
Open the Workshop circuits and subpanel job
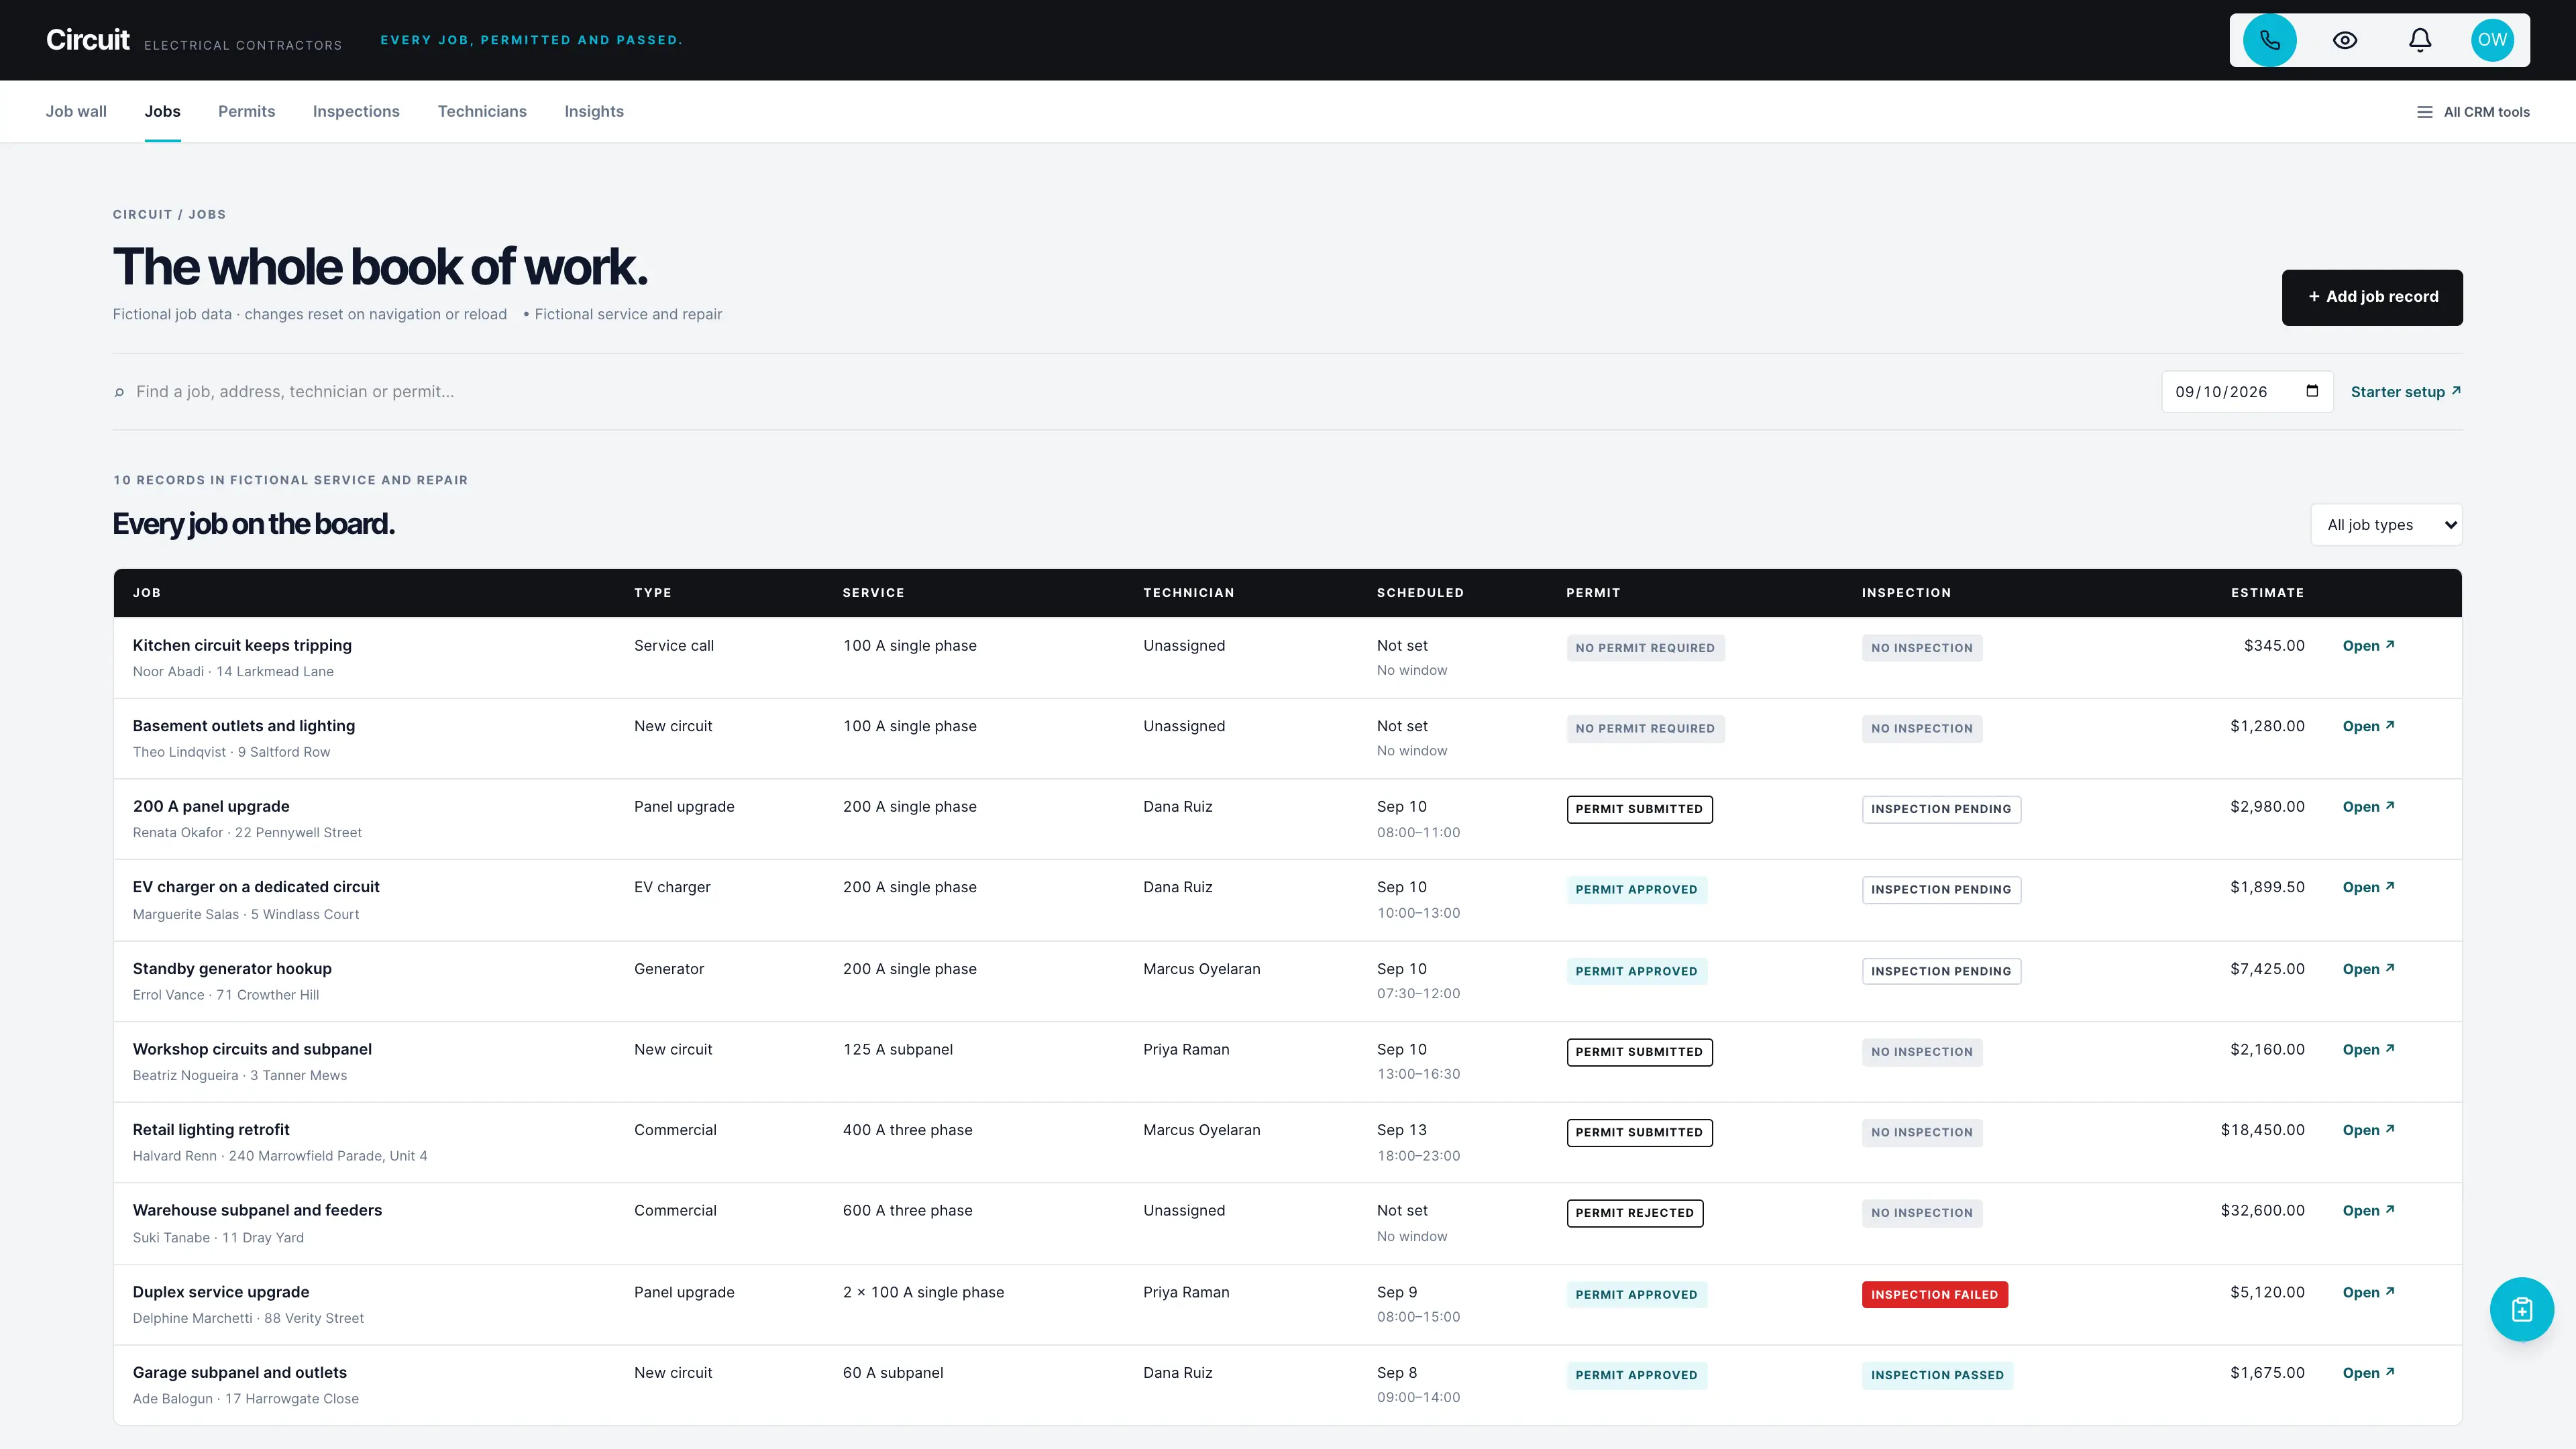click(x=2368, y=1050)
